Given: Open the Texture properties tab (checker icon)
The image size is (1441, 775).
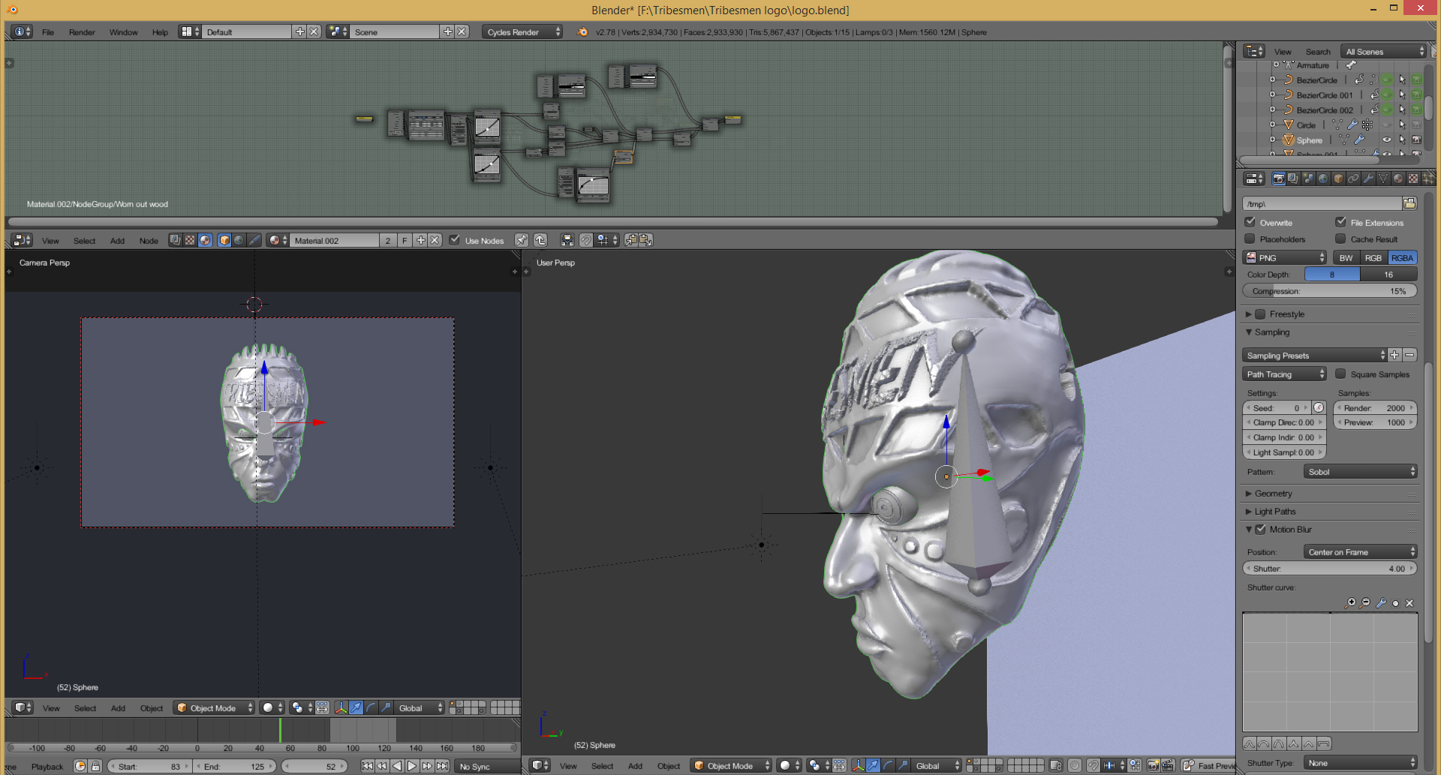Looking at the screenshot, I should coord(1413,179).
